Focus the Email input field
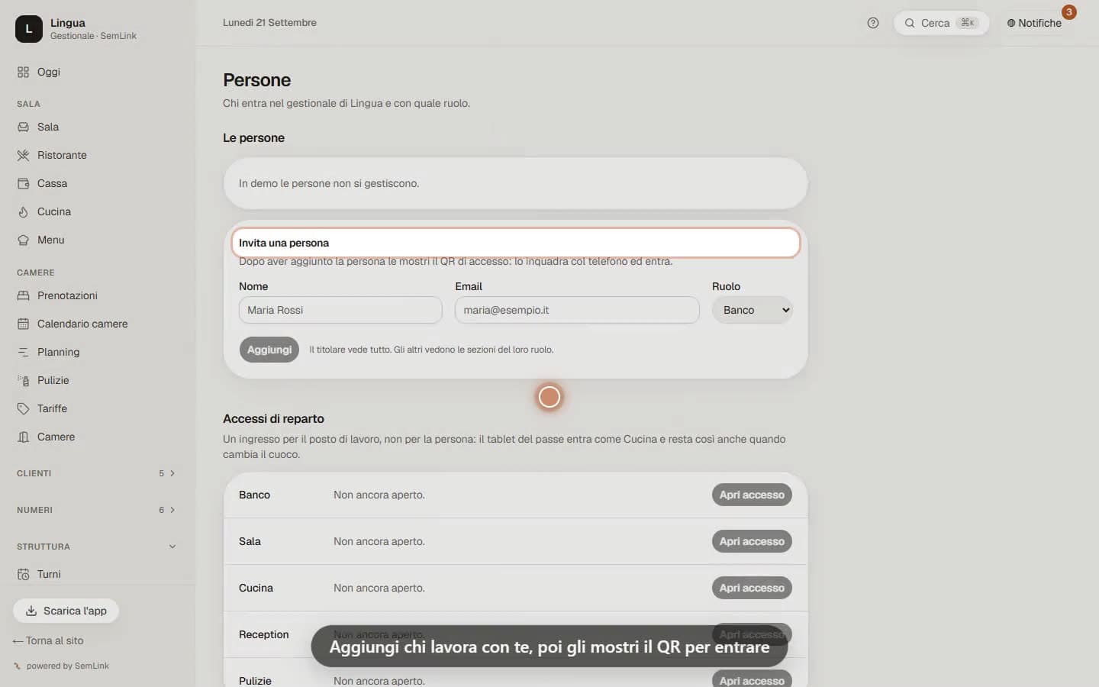The image size is (1099, 687). pyautogui.click(x=577, y=310)
